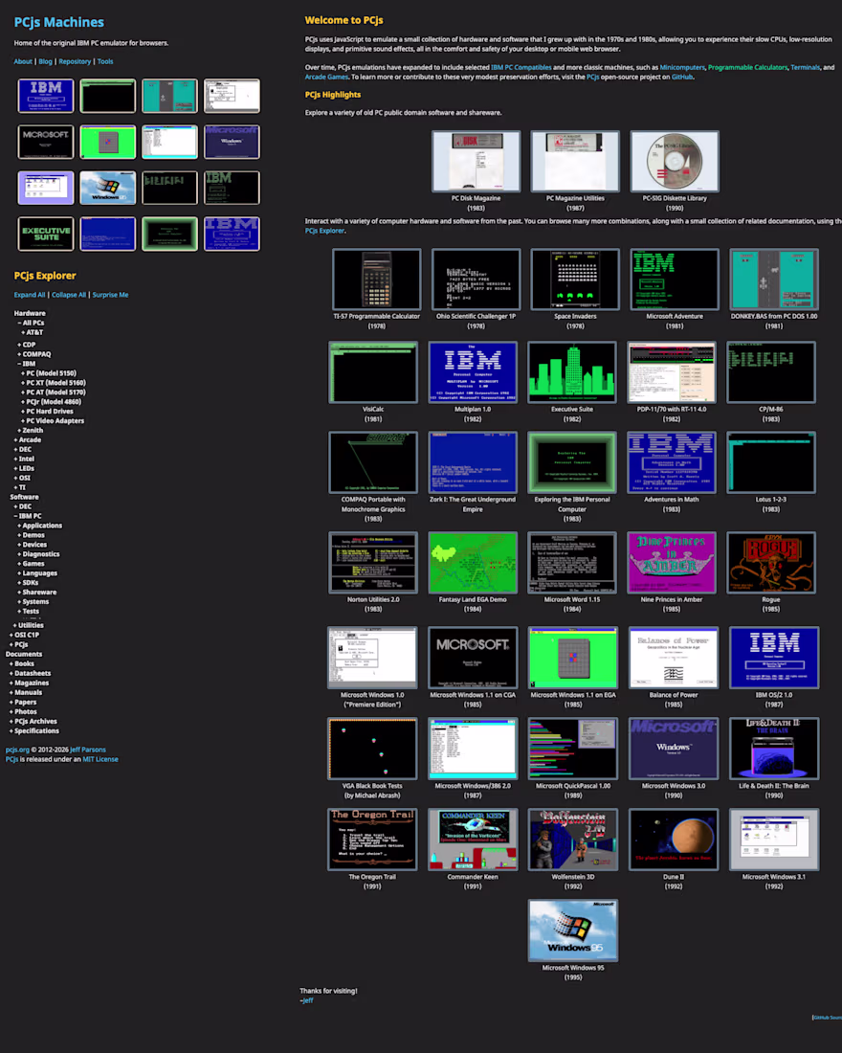Image resolution: width=842 pixels, height=1053 pixels.
Task: Expand the Arcade tree node
Action: point(28,440)
